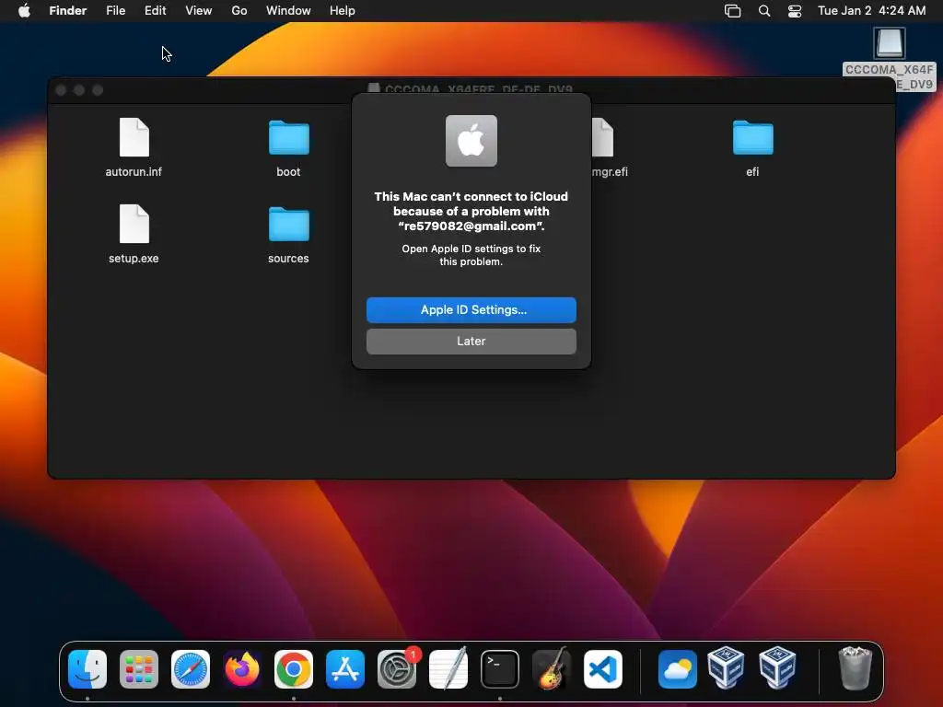Open the File menu

click(x=115, y=11)
